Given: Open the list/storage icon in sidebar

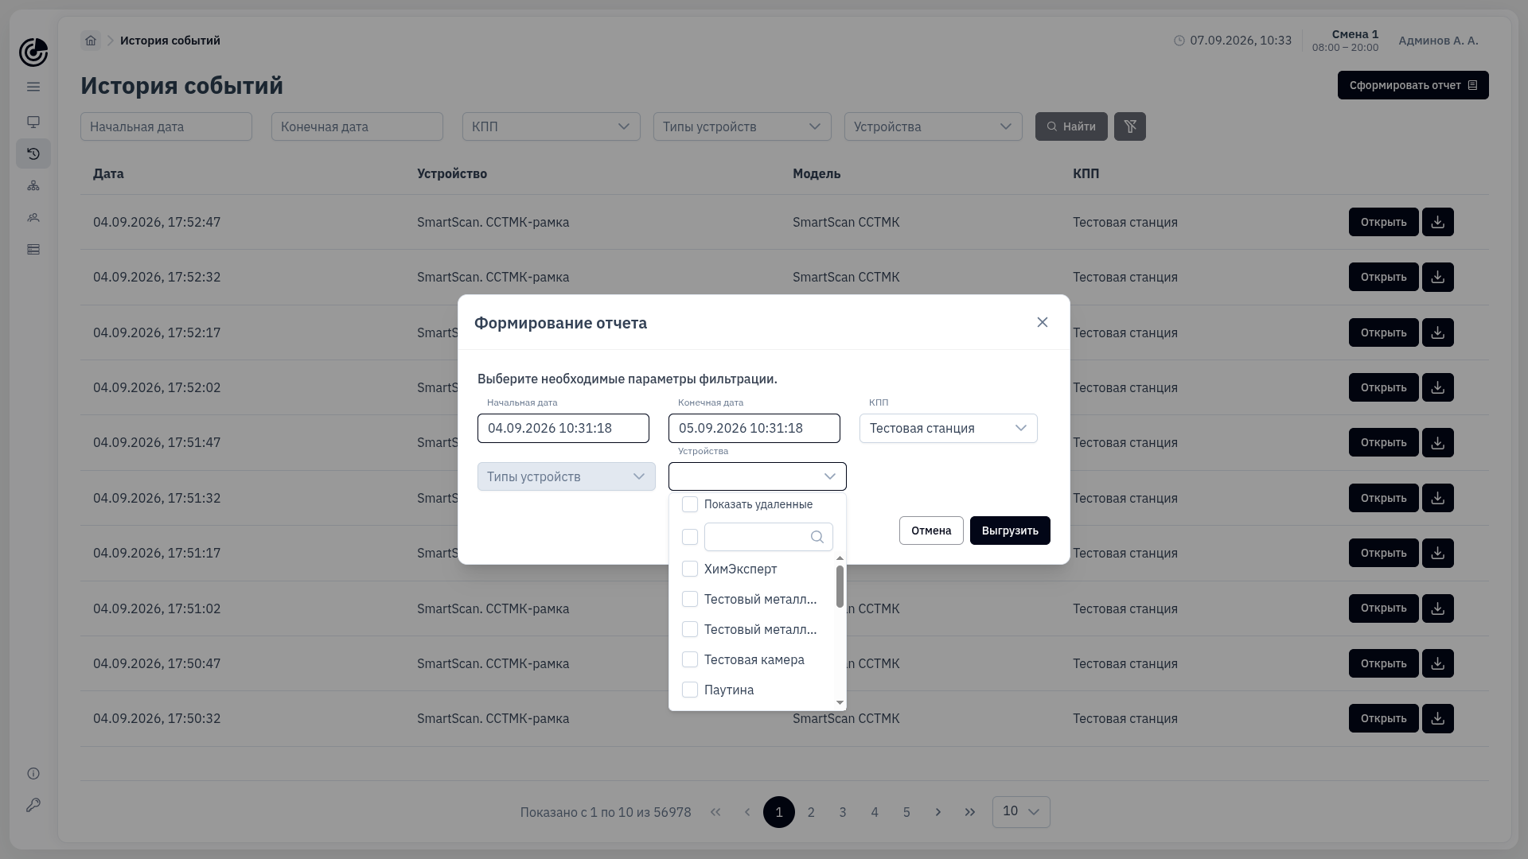Looking at the screenshot, I should tap(33, 250).
